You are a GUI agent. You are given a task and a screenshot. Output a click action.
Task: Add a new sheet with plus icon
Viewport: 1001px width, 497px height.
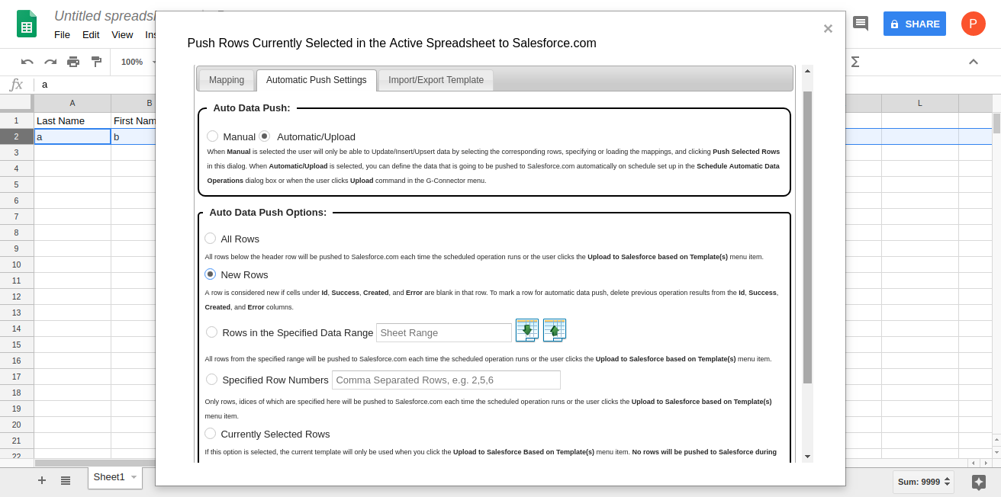click(x=42, y=480)
